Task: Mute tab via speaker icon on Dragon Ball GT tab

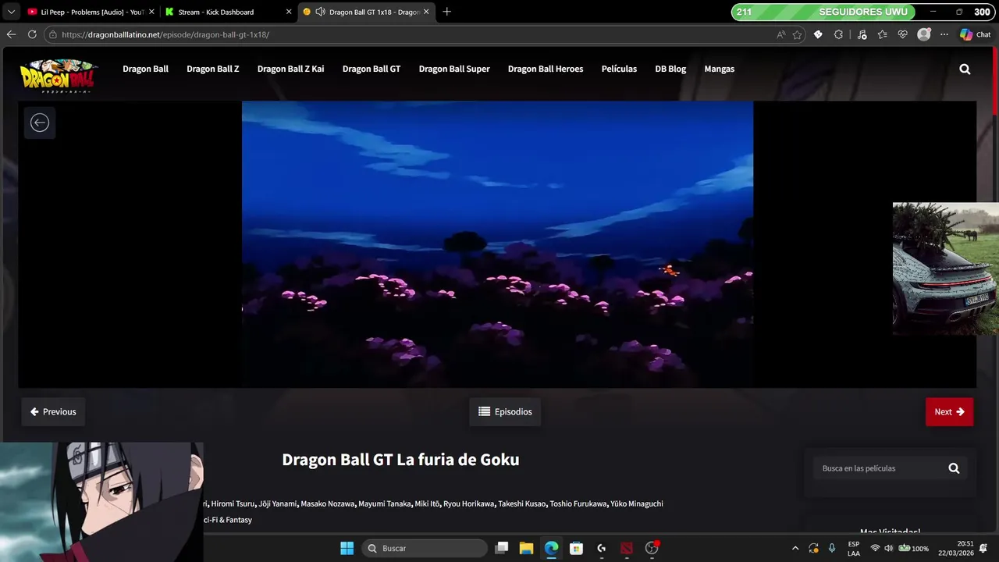Action: [320, 12]
